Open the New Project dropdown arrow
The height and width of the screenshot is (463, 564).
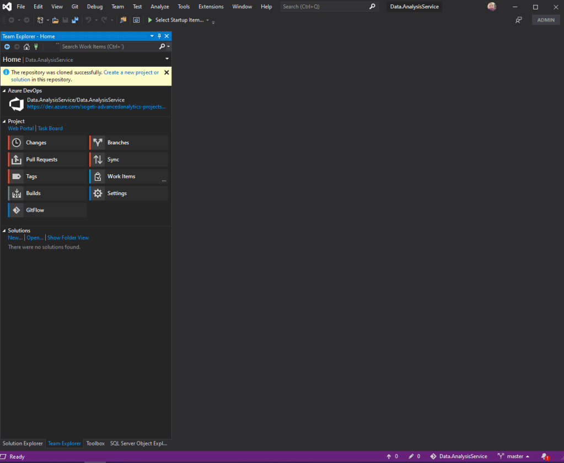[x=47, y=20]
